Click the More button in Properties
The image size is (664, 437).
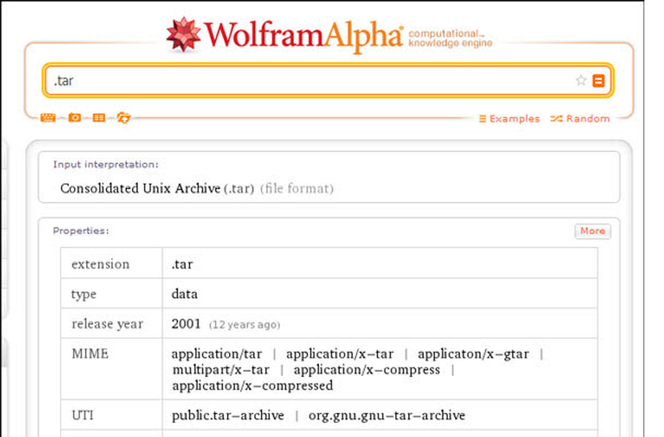coord(593,231)
